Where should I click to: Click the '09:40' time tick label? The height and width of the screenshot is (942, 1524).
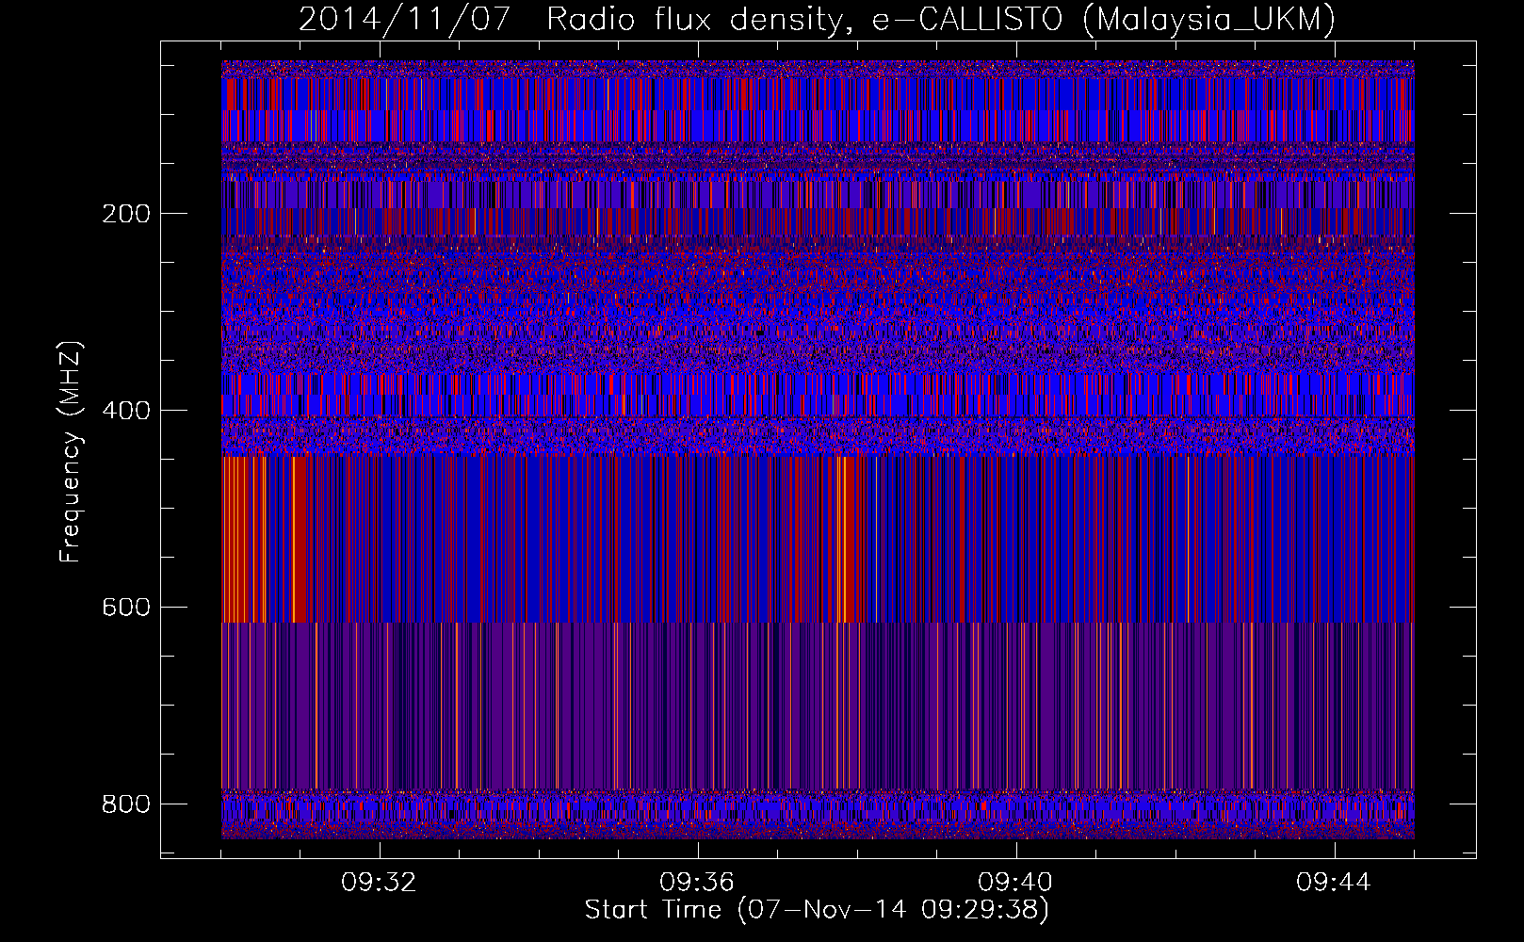pos(1015,883)
